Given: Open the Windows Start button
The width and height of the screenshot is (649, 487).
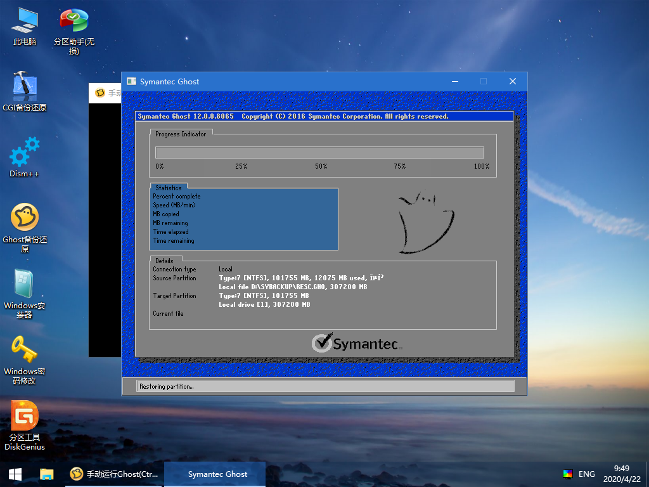Looking at the screenshot, I should 15,474.
